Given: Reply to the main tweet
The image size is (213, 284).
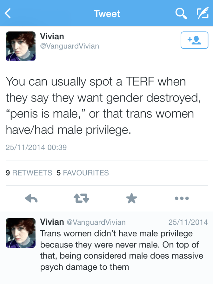Looking at the screenshot, I should click(31, 198).
